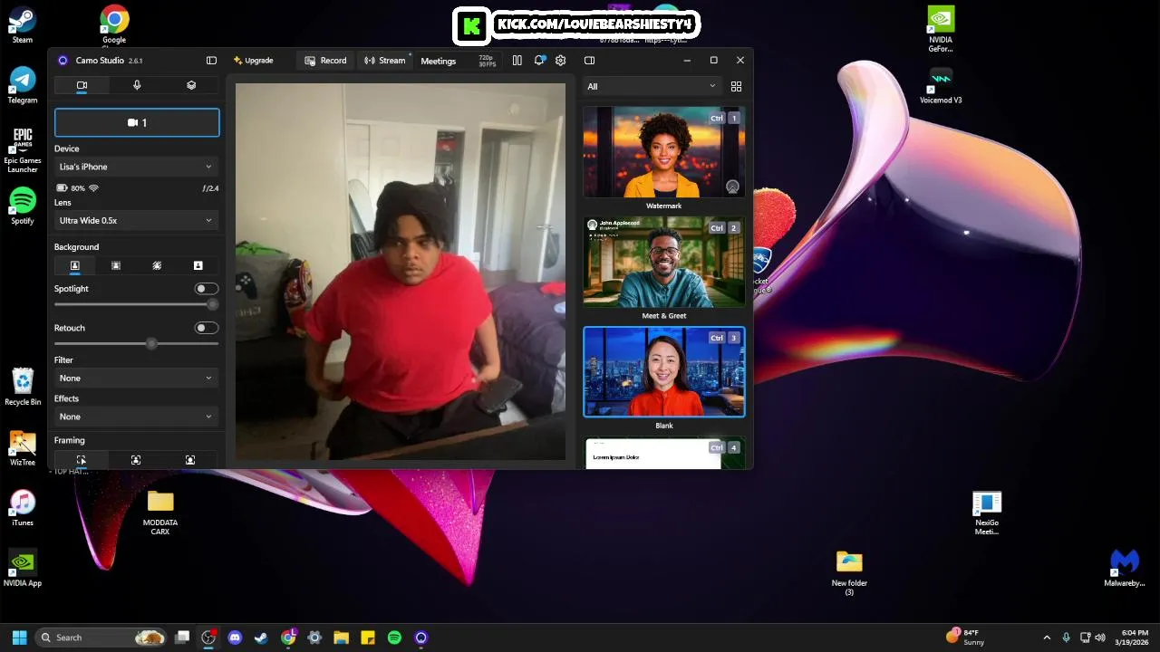Open NVIDIA App desktop shortcut
This screenshot has width=1160, height=652.
click(23, 569)
